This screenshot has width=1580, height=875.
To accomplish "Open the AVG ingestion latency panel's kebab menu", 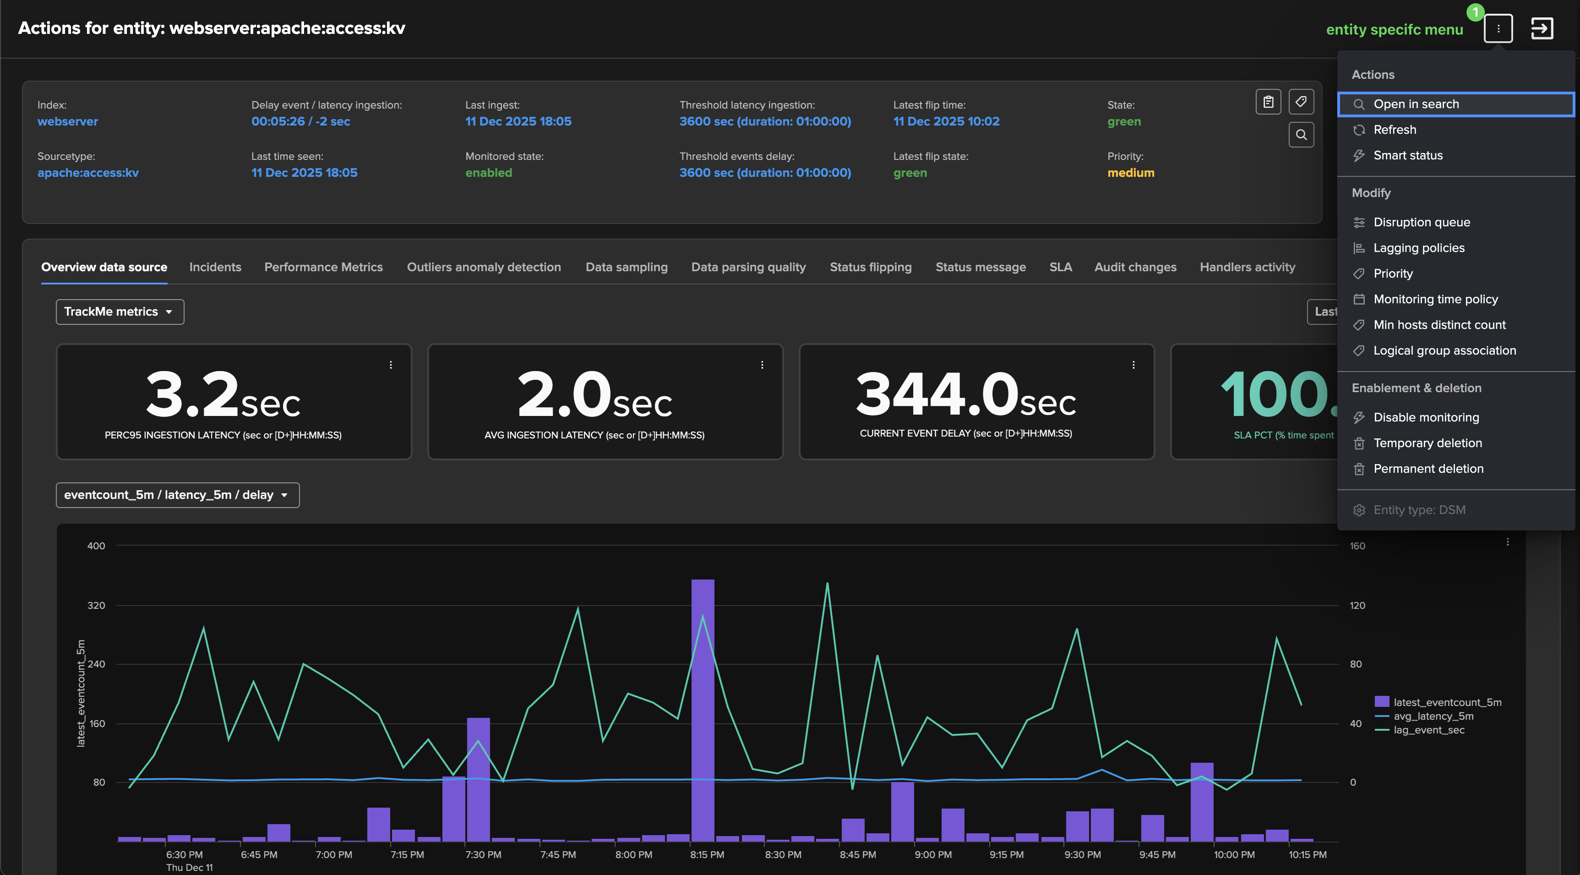I will (762, 365).
